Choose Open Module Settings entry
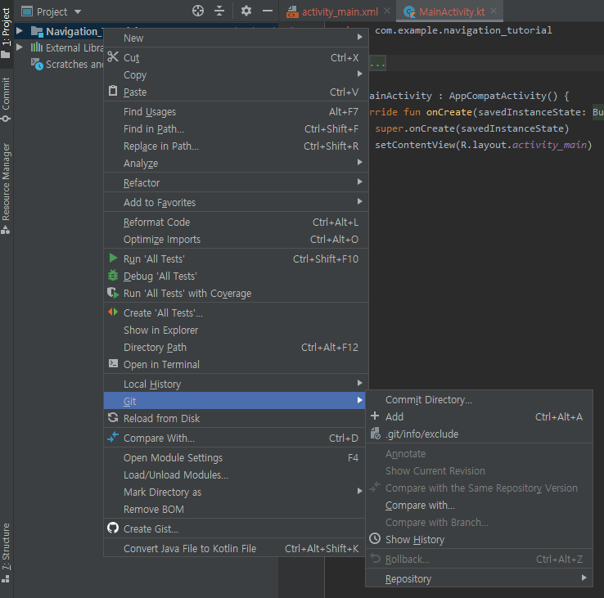The image size is (604, 598). point(235,458)
